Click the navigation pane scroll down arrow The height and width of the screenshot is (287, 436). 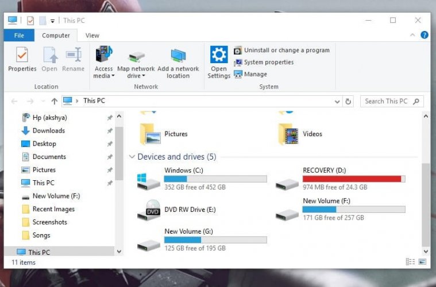coord(119,251)
